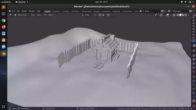Open the World properties tab
The height and width of the screenshot is (110, 196).
click(x=194, y=72)
